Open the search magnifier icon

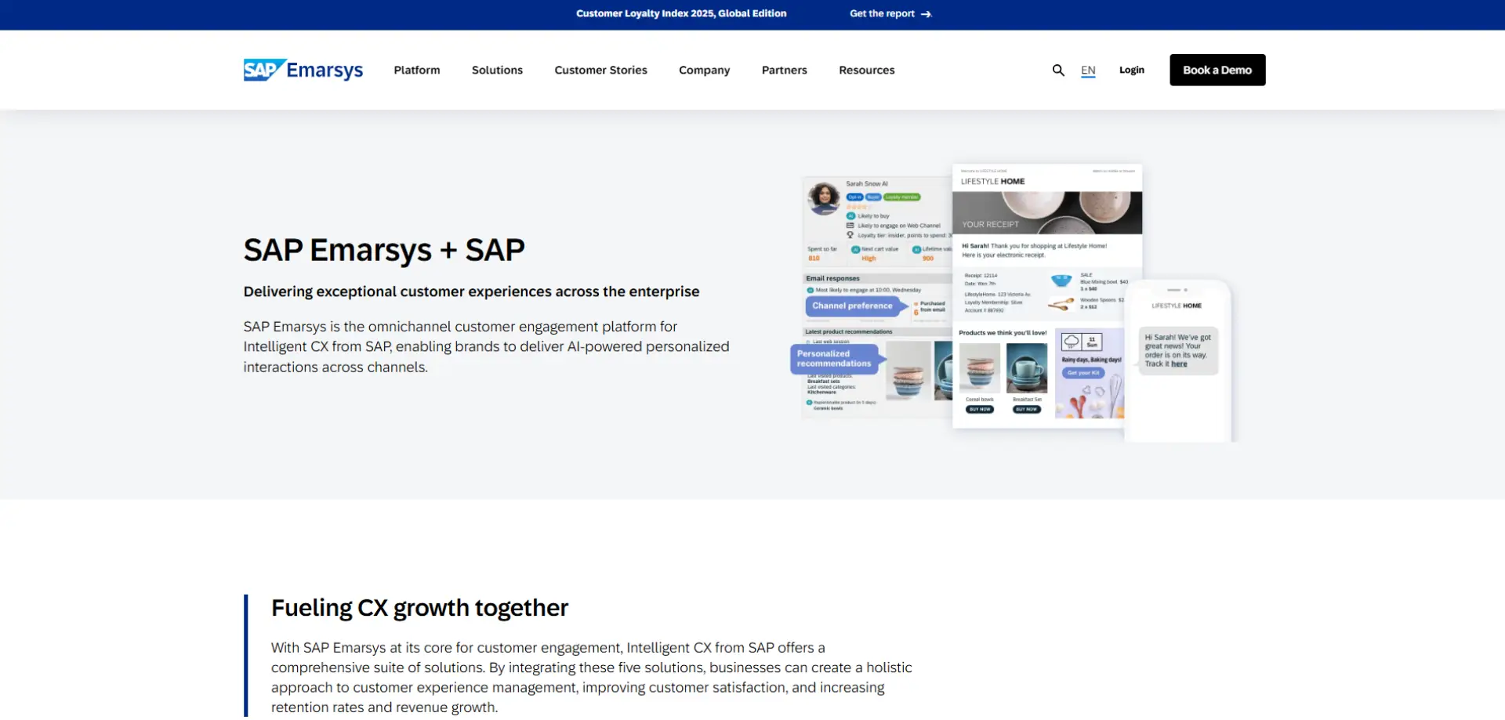1058,71
